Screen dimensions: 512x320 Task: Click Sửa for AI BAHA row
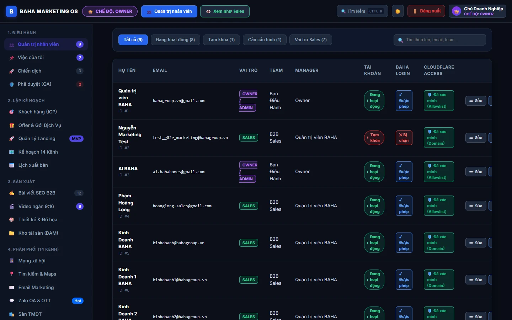(476, 172)
